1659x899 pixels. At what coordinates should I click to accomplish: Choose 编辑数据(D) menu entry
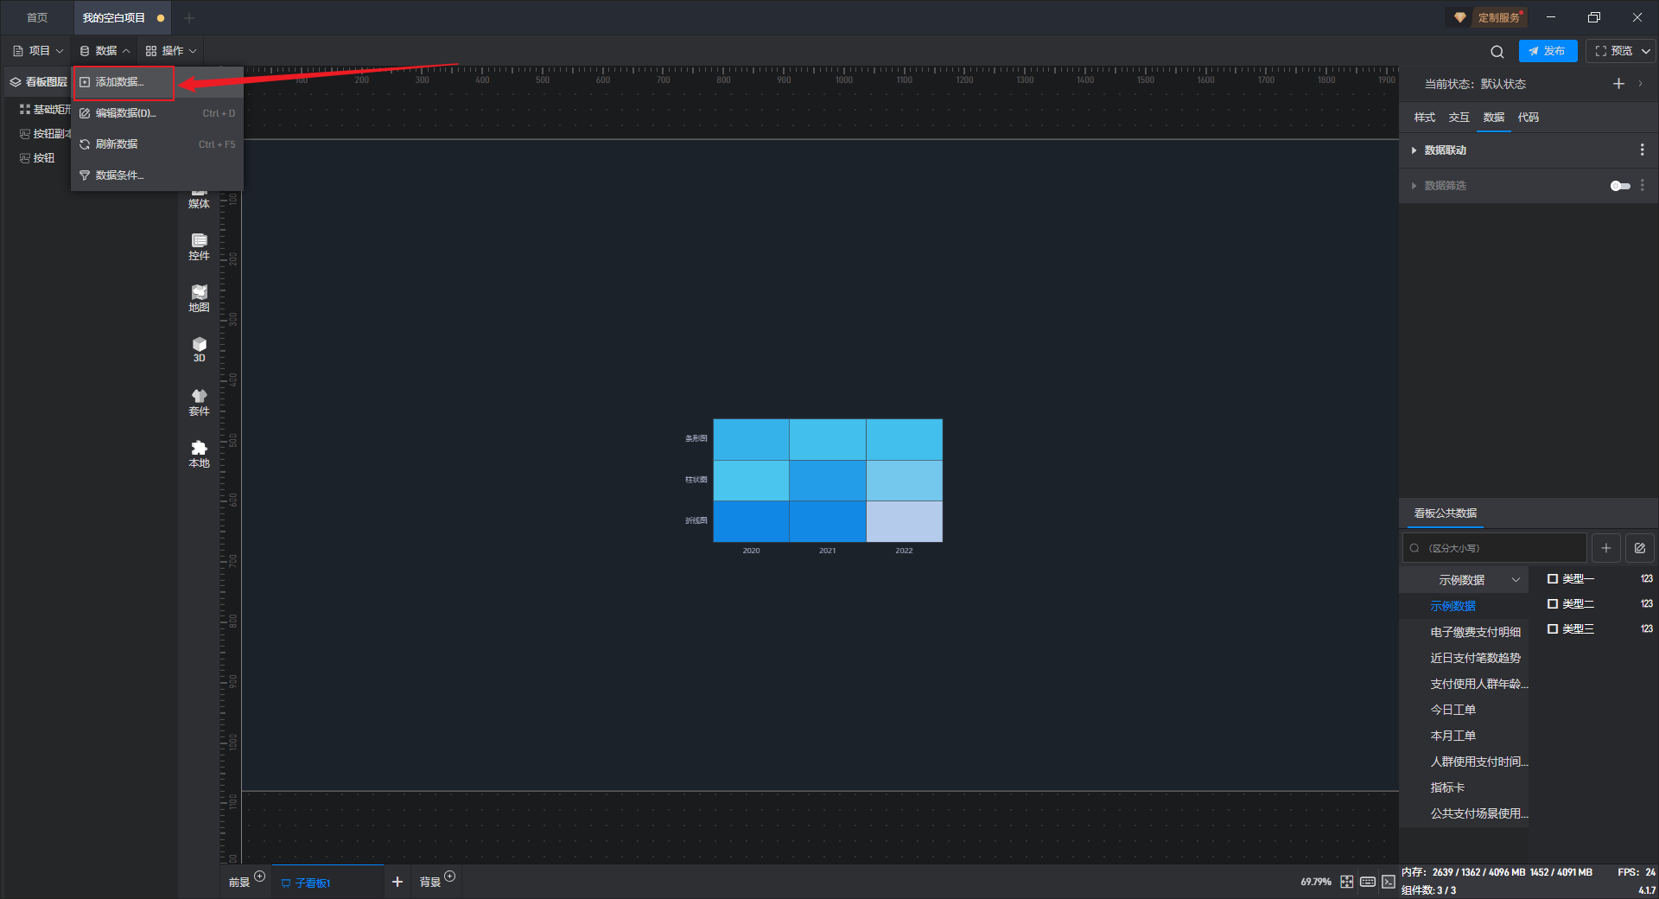[157, 113]
